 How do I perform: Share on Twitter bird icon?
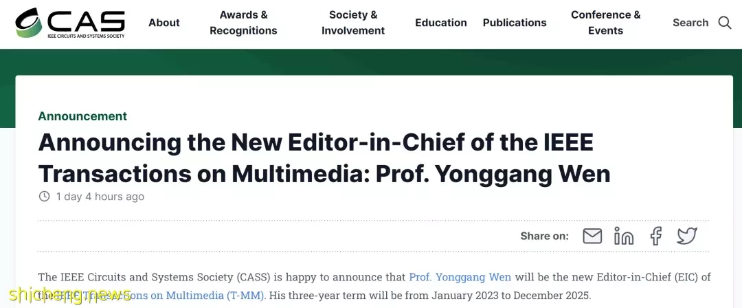tap(686, 236)
